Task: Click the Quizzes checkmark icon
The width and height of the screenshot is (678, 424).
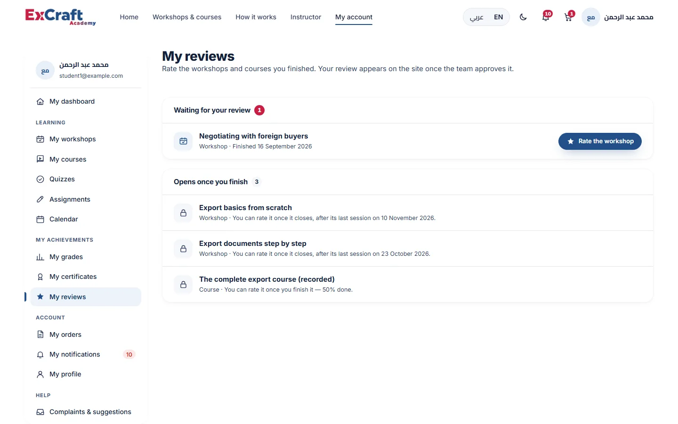Action: tap(40, 179)
